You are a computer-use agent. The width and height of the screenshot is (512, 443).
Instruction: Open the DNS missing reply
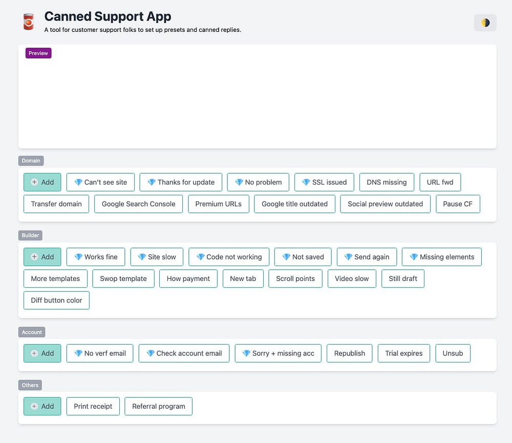pos(387,182)
